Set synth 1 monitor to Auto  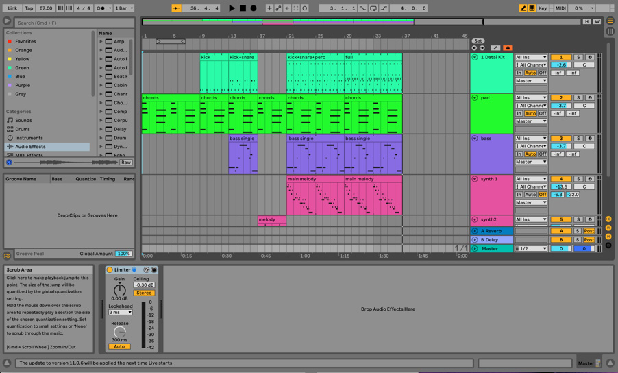pos(530,195)
